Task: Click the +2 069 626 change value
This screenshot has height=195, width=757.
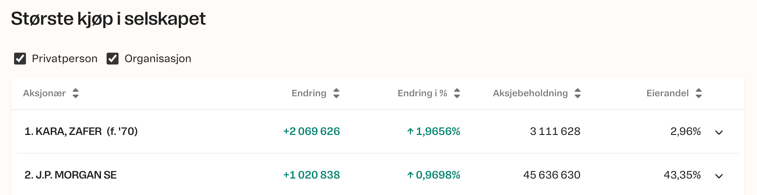Action: pyautogui.click(x=312, y=132)
